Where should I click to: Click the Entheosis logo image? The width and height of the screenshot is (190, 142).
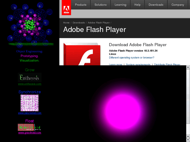click(30, 77)
